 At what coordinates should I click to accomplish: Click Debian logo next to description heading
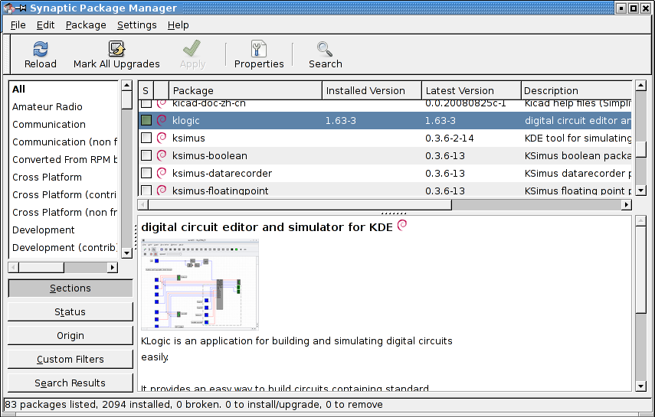[x=402, y=226]
